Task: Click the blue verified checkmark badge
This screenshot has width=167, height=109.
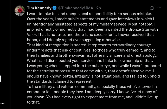Action: (x=55, y=8)
